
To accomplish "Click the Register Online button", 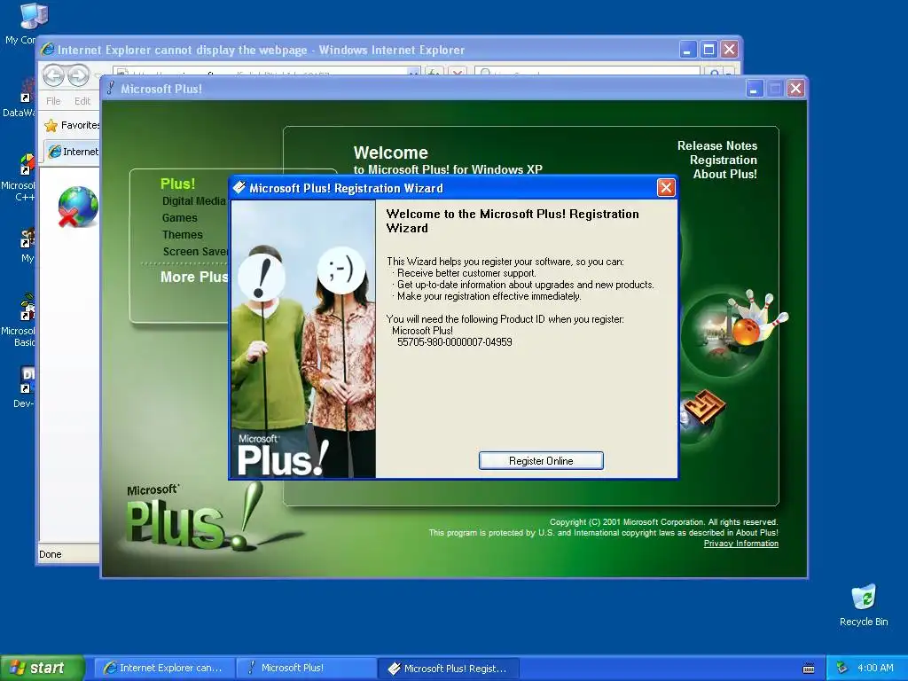I will (x=541, y=460).
